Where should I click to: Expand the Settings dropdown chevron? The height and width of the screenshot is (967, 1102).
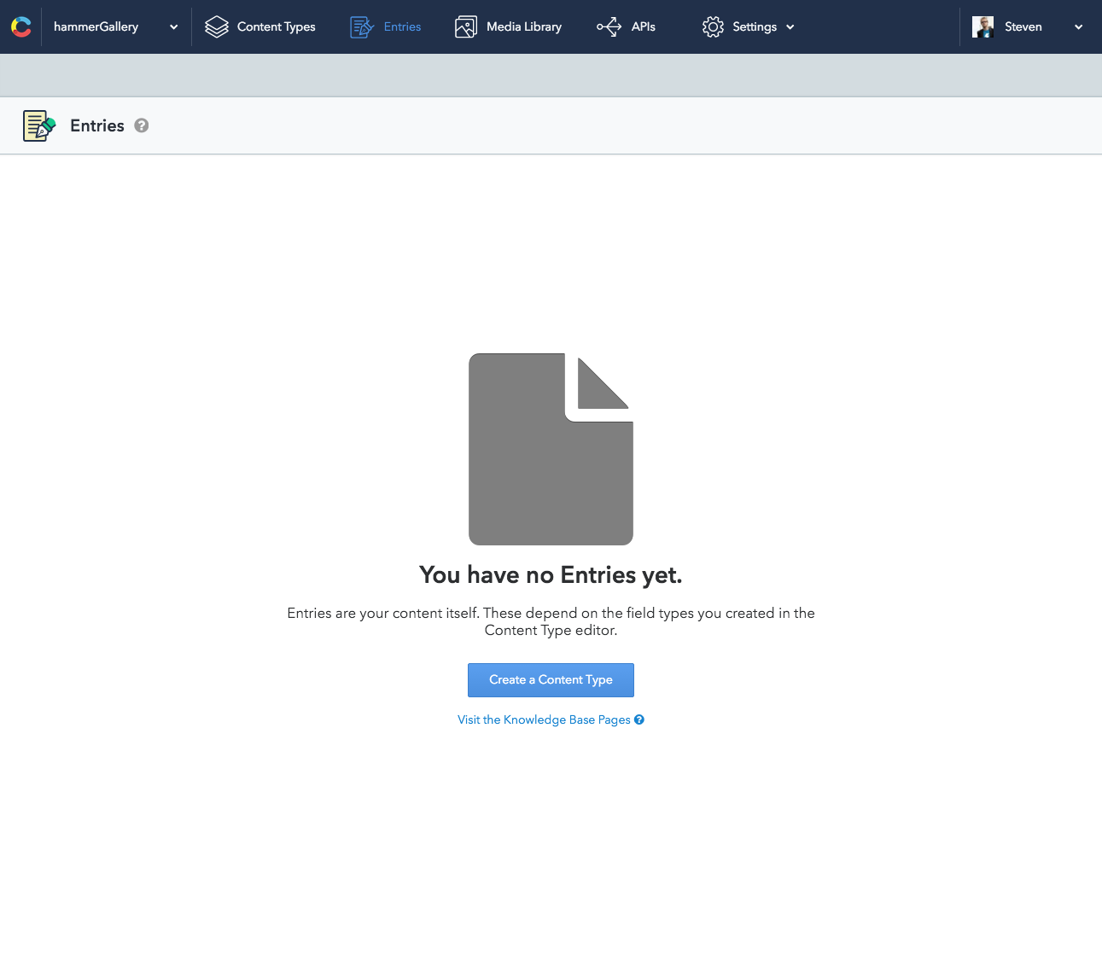point(790,27)
